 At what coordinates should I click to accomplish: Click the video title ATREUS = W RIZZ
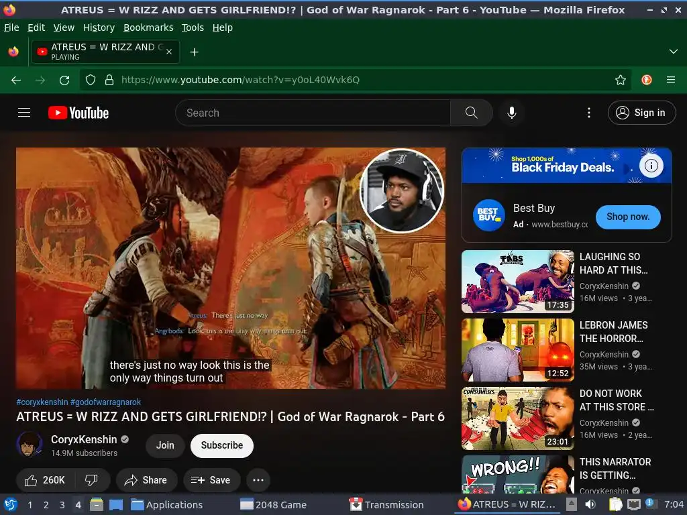point(231,416)
